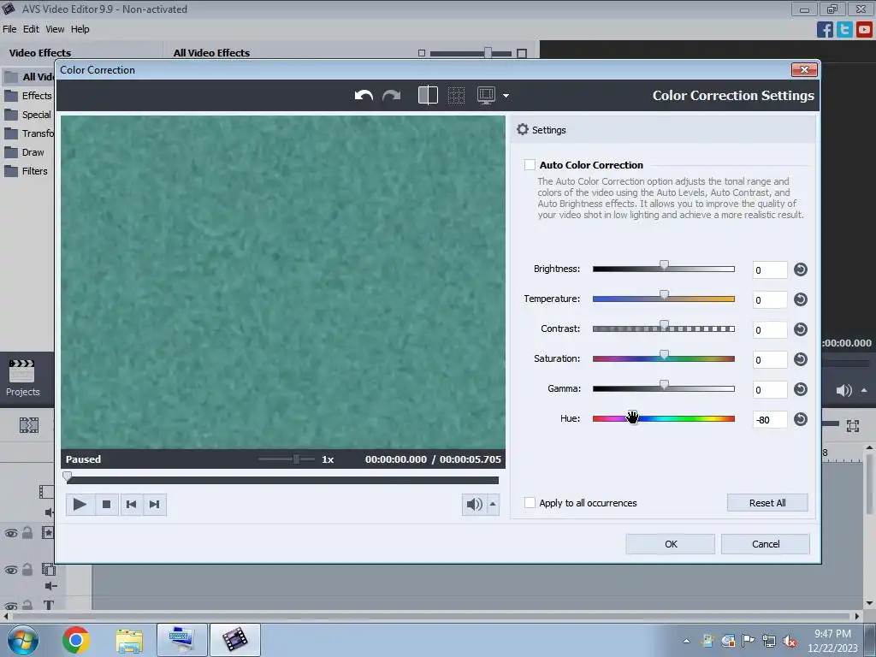Expand main window volume arrow
This screenshot has height=657, width=876.
pyautogui.click(x=864, y=390)
